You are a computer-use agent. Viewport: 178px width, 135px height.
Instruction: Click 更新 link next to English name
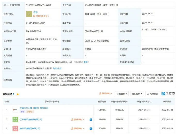(86, 62)
